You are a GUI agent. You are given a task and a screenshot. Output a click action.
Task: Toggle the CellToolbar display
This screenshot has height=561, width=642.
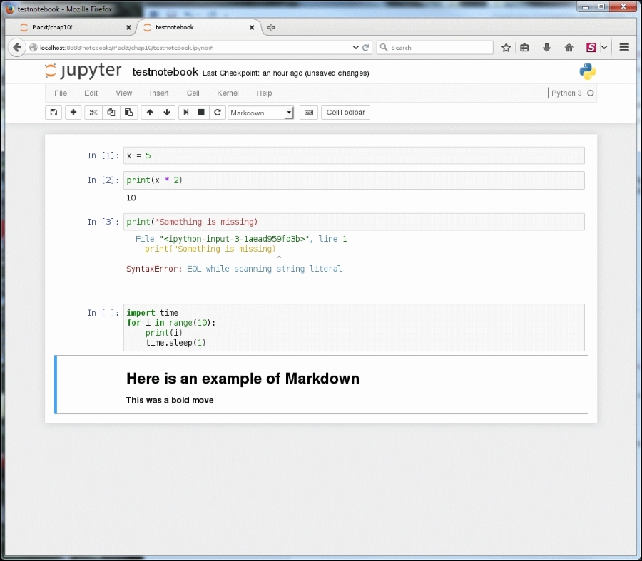tap(345, 112)
